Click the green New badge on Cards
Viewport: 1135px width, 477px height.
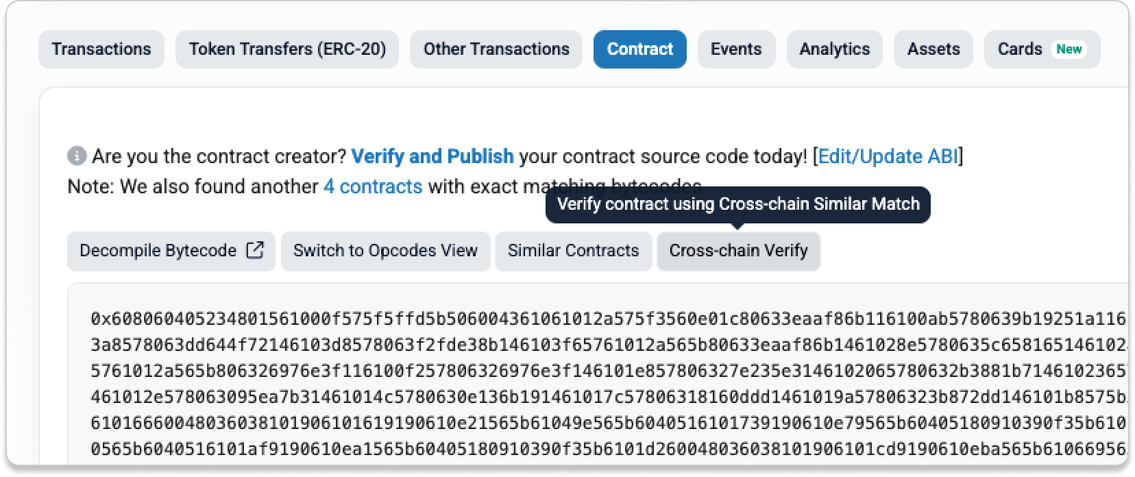pyautogui.click(x=1069, y=49)
